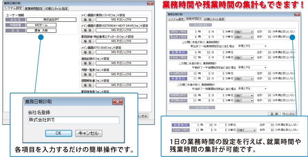Close the 会社名登録 dialog with X button
Screen dimensions: 308x157
117,102
